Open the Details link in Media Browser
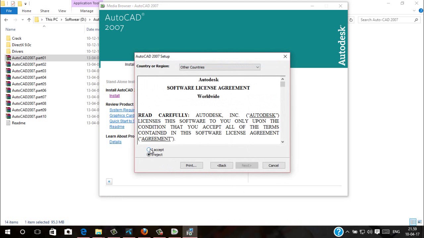 coord(115,142)
